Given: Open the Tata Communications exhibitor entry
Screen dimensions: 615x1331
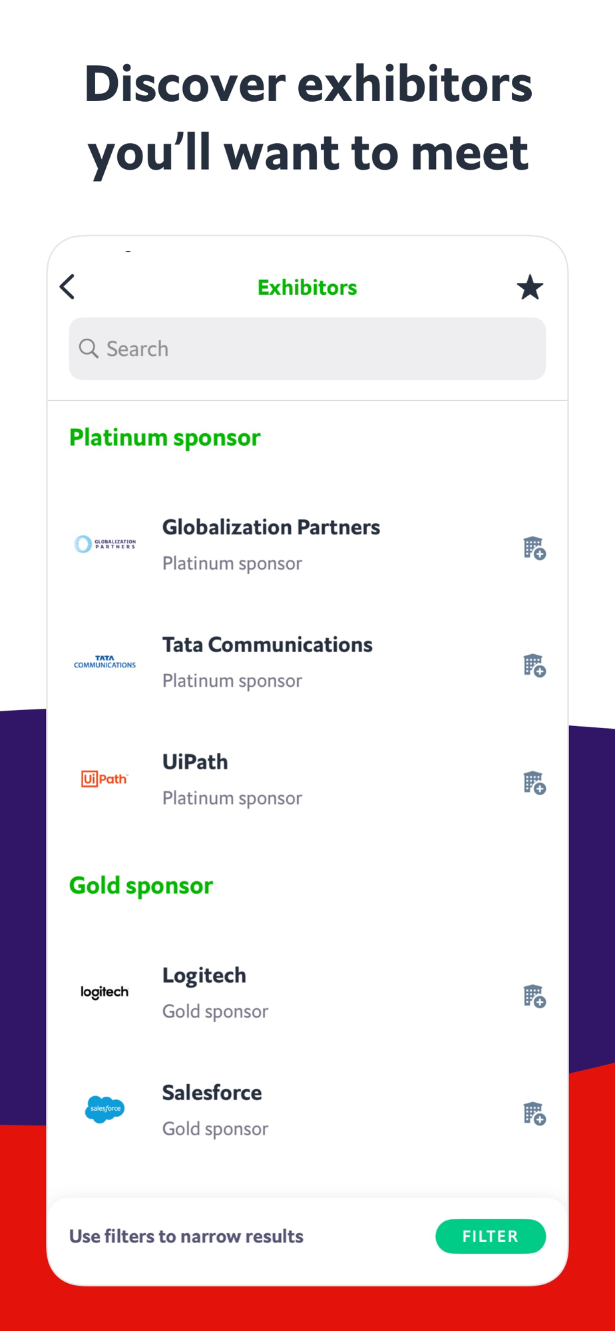Looking at the screenshot, I should tap(267, 645).
